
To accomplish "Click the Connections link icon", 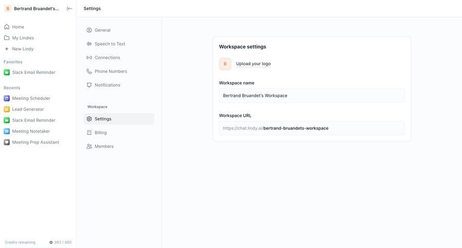I will 89,57.
